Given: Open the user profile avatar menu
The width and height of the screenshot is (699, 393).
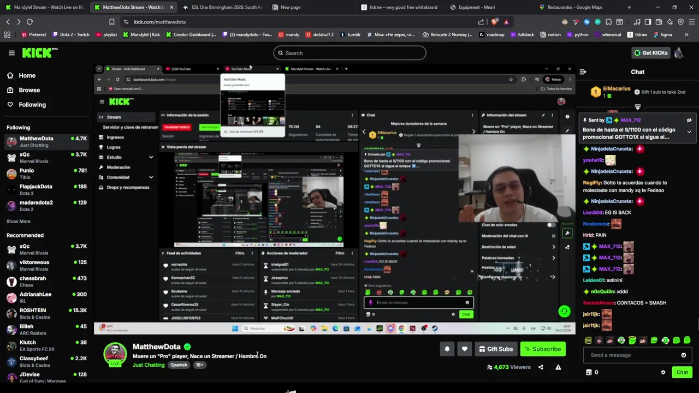Looking at the screenshot, I should click(679, 53).
